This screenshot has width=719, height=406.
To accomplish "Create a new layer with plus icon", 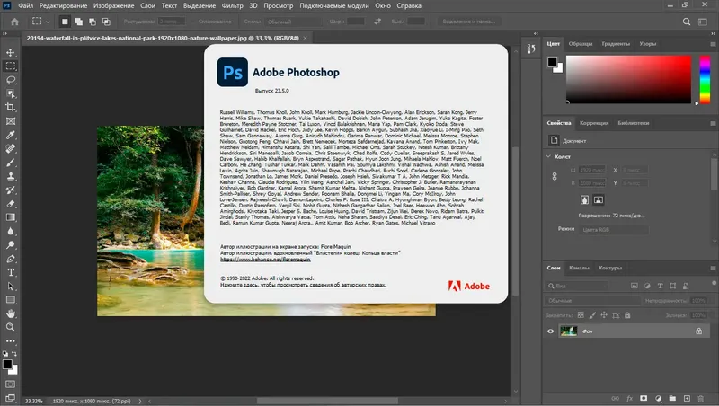I will click(x=688, y=397).
